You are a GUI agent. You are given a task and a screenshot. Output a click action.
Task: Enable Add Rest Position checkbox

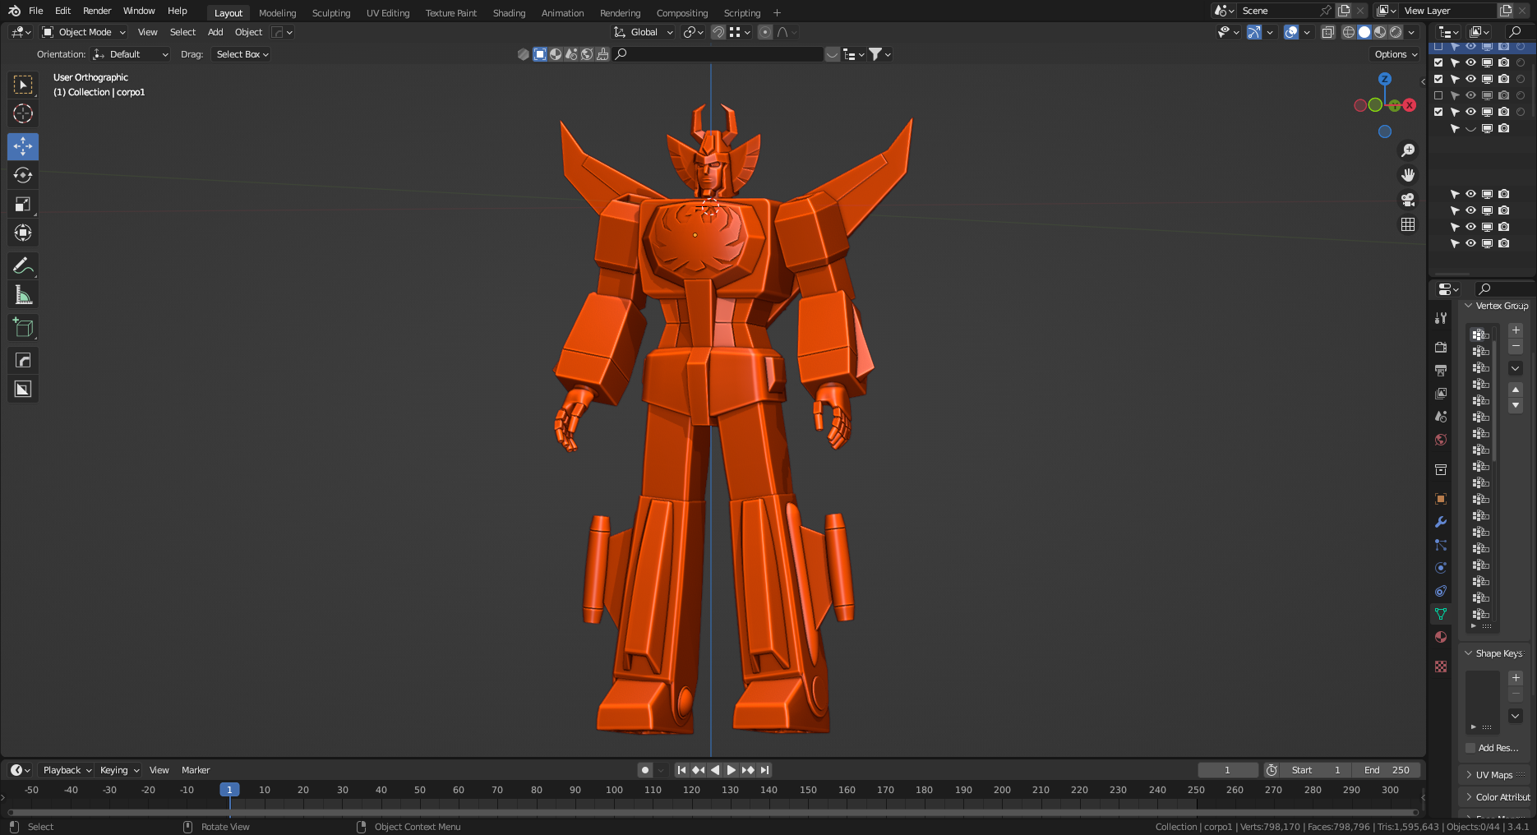coord(1470,748)
